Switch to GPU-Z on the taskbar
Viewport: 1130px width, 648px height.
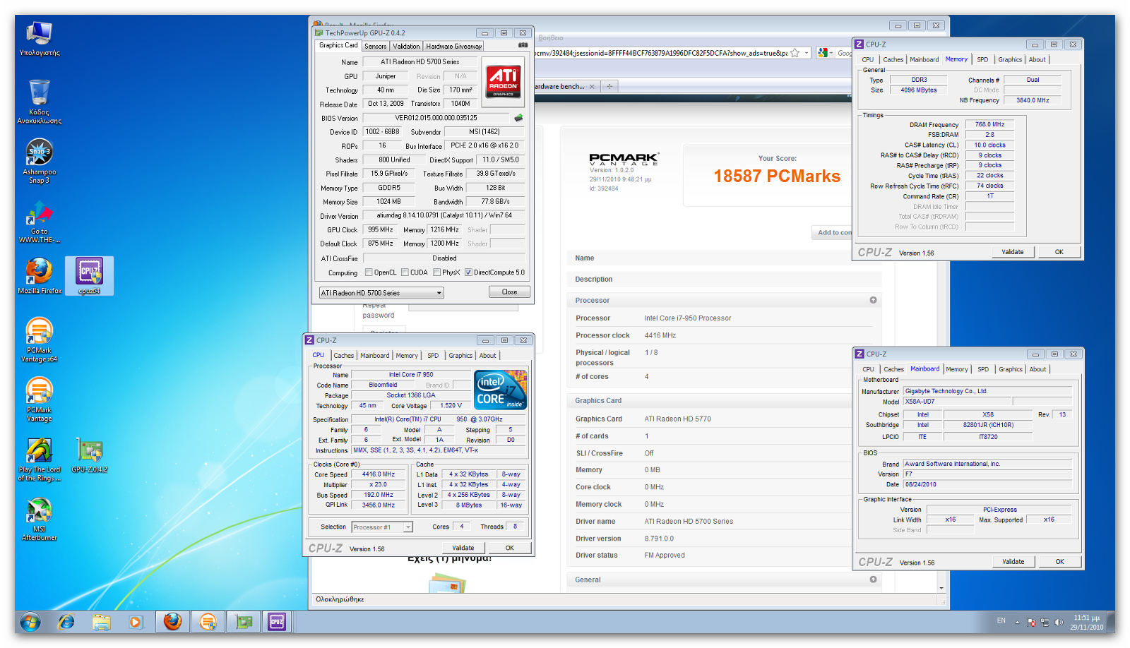point(244,622)
